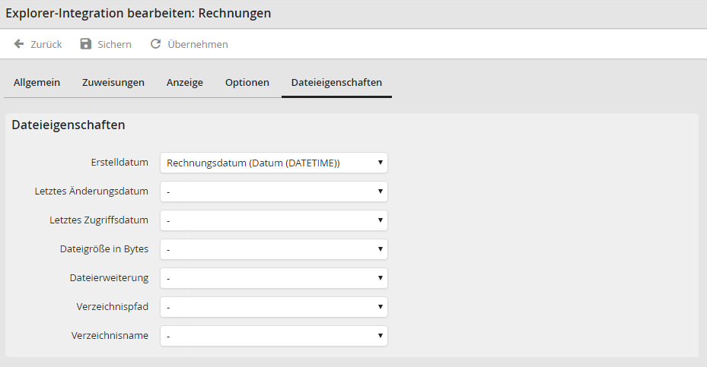
Task: Click the Sichern floppy disk icon
Action: tap(86, 44)
